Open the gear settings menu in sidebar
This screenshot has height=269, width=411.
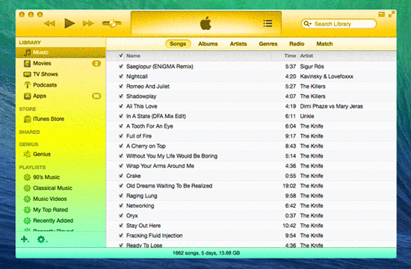(42, 239)
